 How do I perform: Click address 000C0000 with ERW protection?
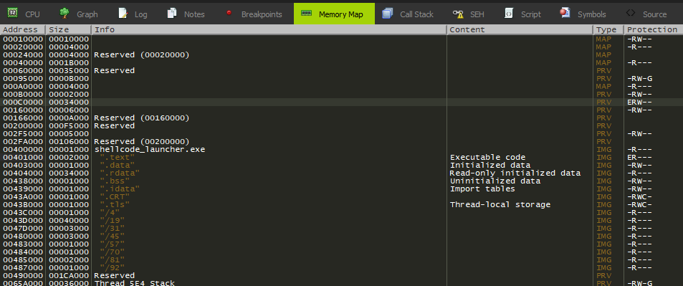[x=23, y=102]
